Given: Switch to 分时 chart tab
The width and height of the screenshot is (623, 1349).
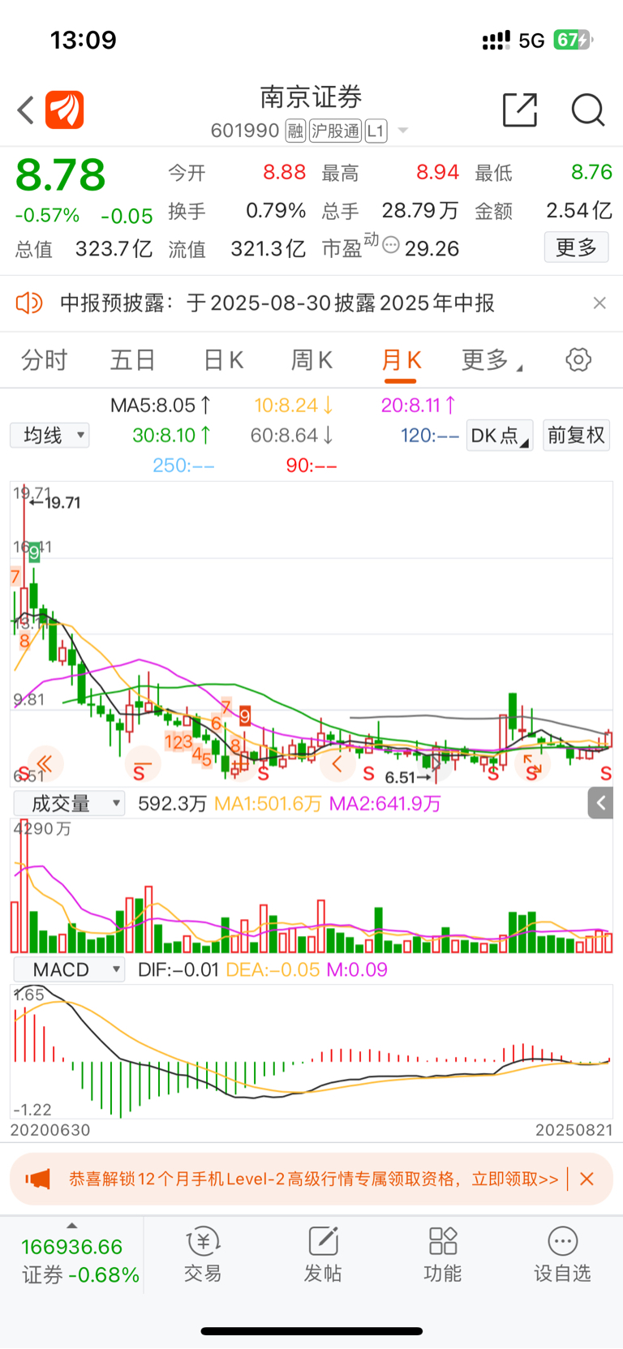Looking at the screenshot, I should coord(44,359).
